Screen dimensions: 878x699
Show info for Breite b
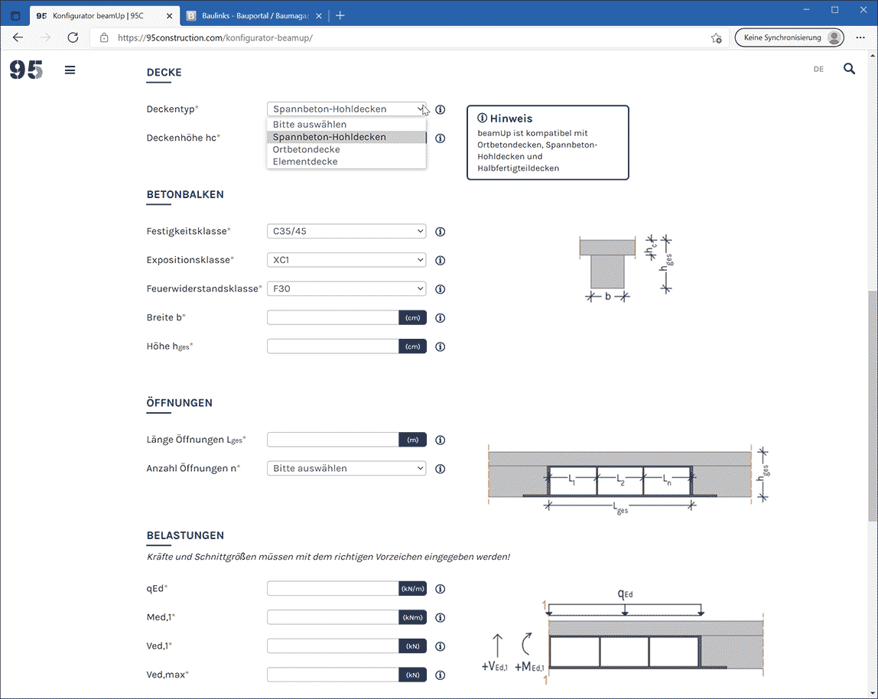coord(440,318)
